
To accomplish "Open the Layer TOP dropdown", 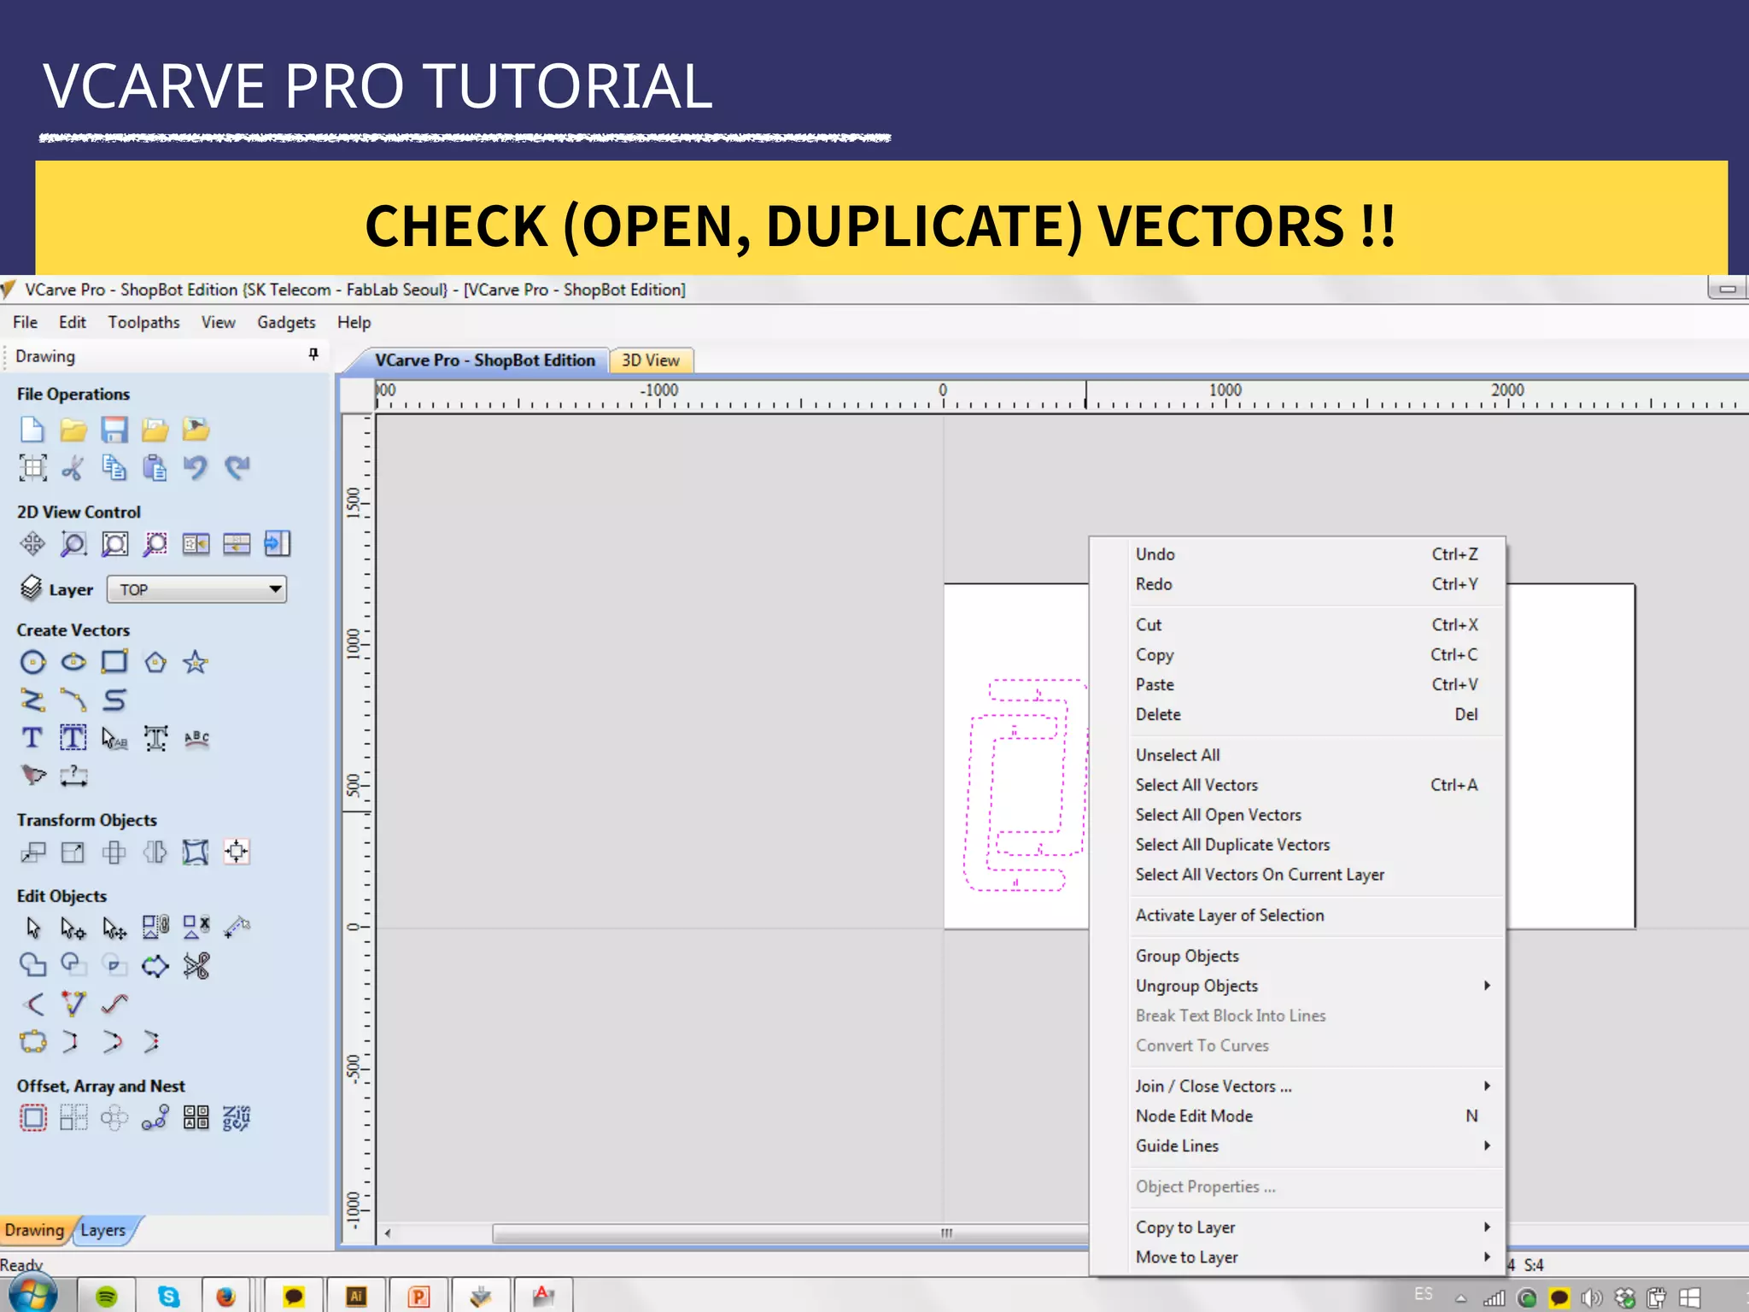I will tap(196, 589).
